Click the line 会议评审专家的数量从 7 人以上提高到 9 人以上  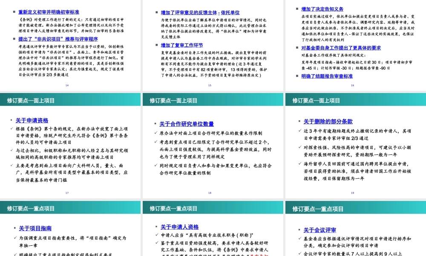(353, 254)
